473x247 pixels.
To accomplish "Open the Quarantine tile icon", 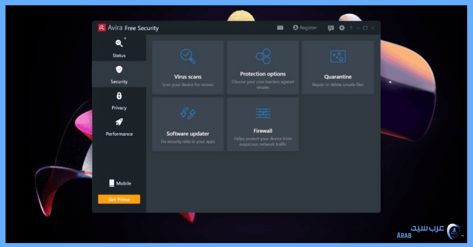I will [338, 56].
